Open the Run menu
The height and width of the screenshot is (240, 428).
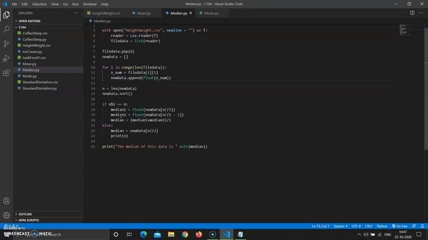(x=76, y=4)
